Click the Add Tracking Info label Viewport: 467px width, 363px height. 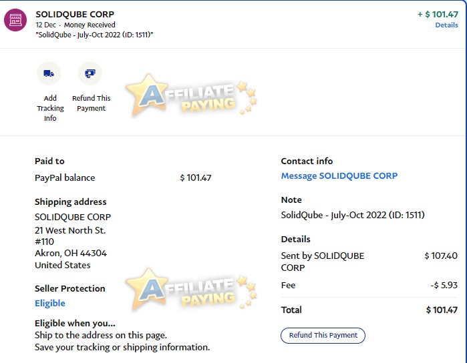coord(50,108)
